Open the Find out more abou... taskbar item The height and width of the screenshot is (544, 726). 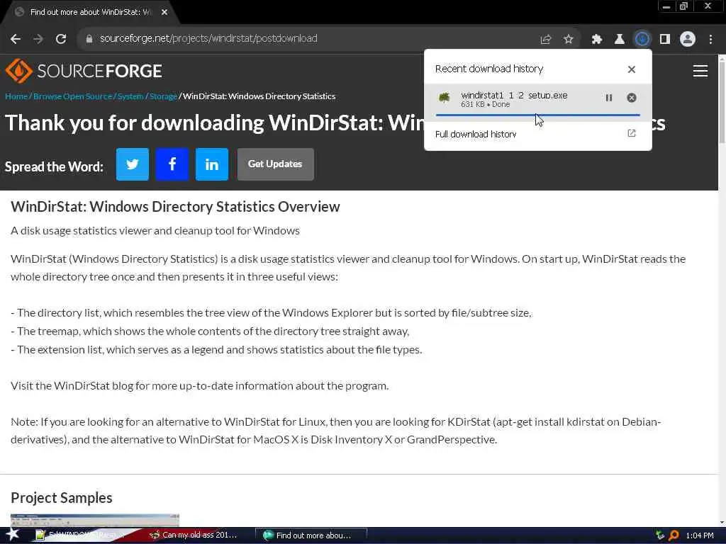311,535
